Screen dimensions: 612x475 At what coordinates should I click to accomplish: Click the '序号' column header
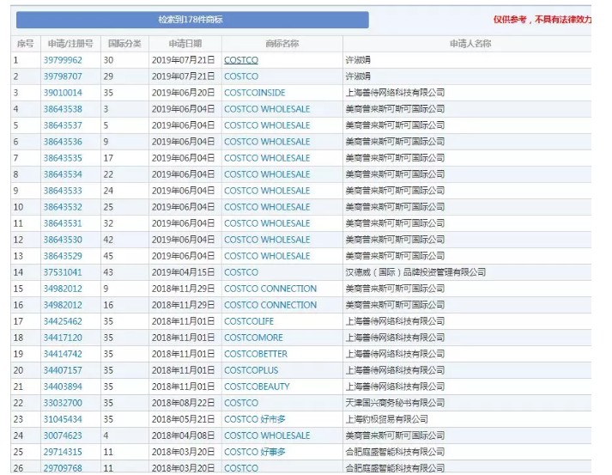(x=26, y=44)
